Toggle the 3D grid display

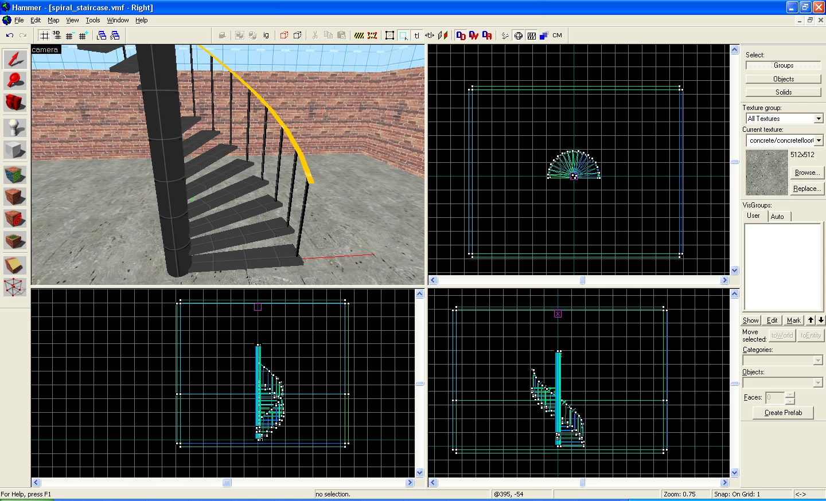click(x=57, y=36)
